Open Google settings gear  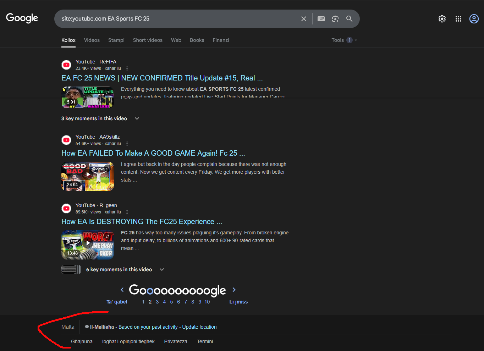(442, 19)
